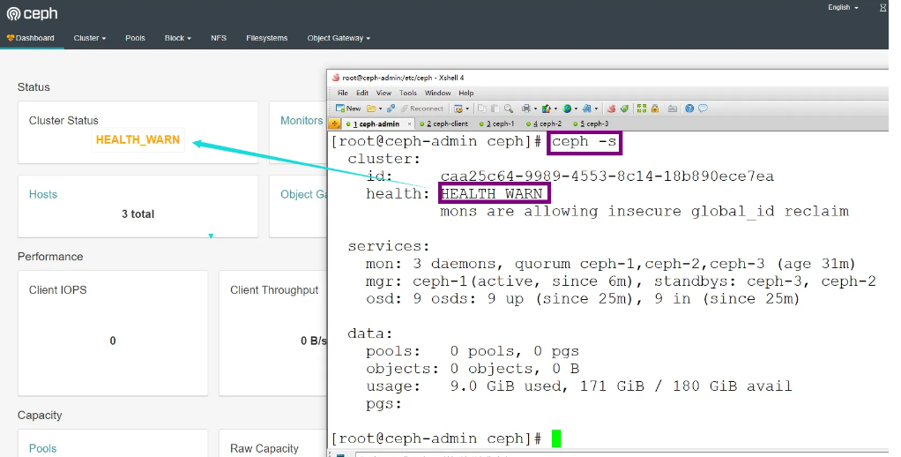901x457 pixels.
Task: Click the globe Encoding icon in Xshell toolbar
Action: point(567,109)
